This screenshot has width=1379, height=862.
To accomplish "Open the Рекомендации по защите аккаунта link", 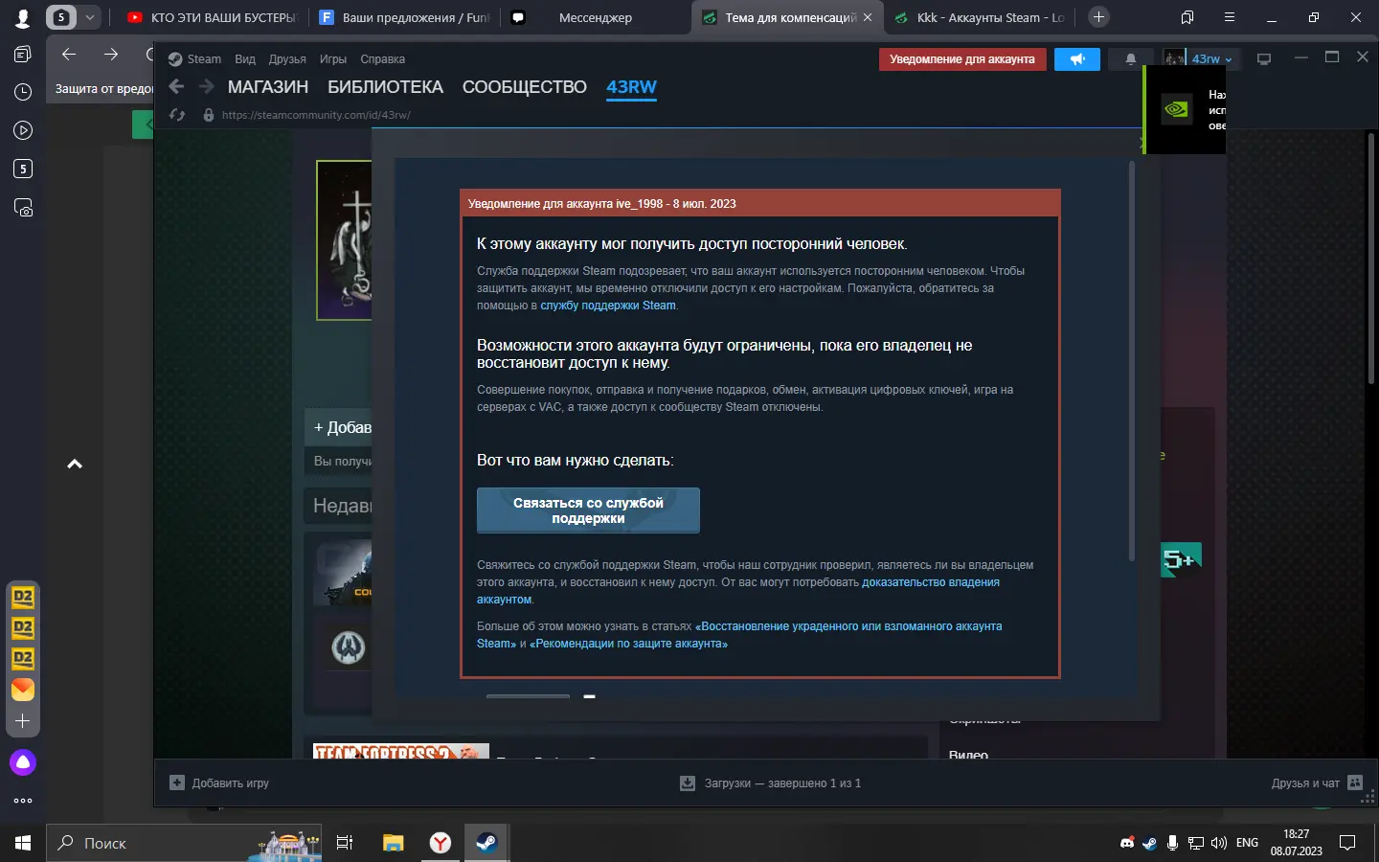I will (628, 644).
